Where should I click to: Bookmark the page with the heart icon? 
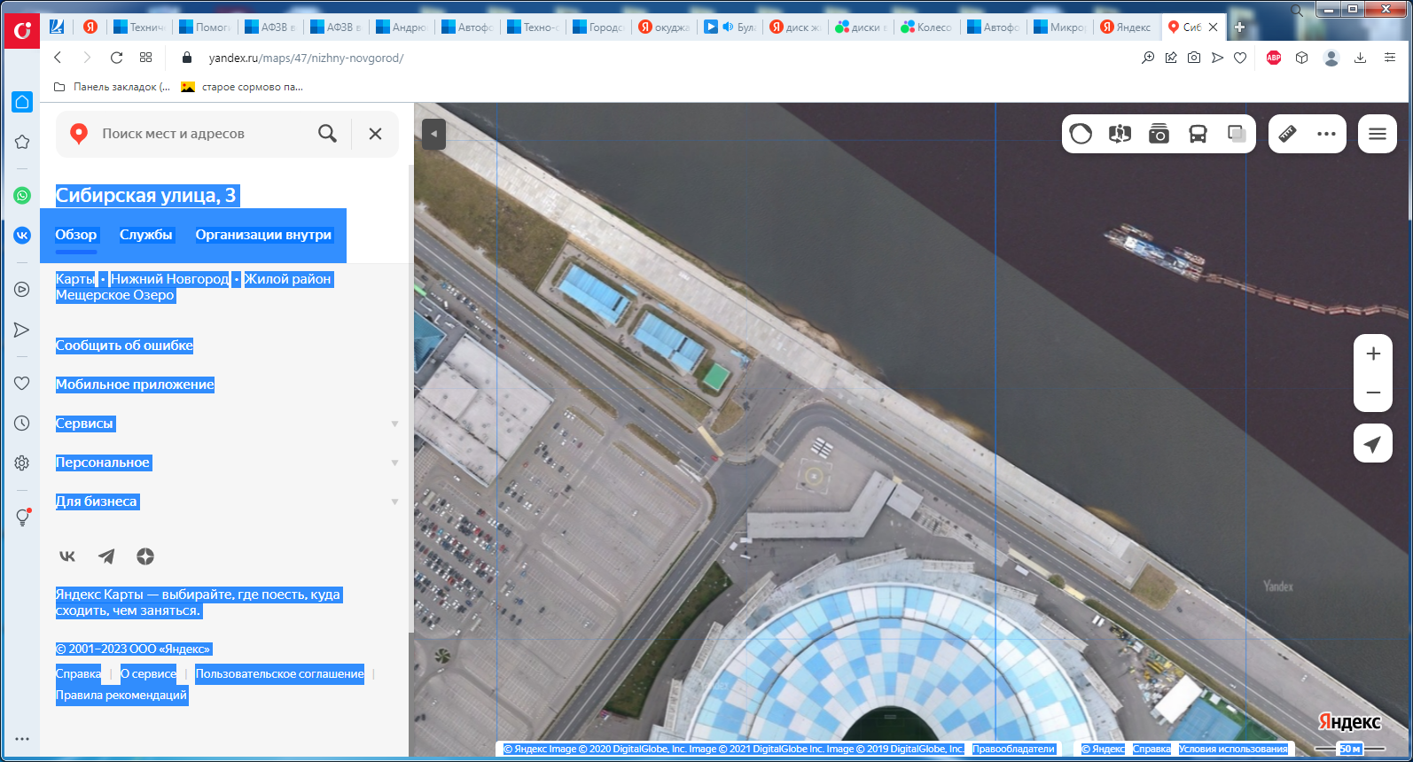(1240, 58)
